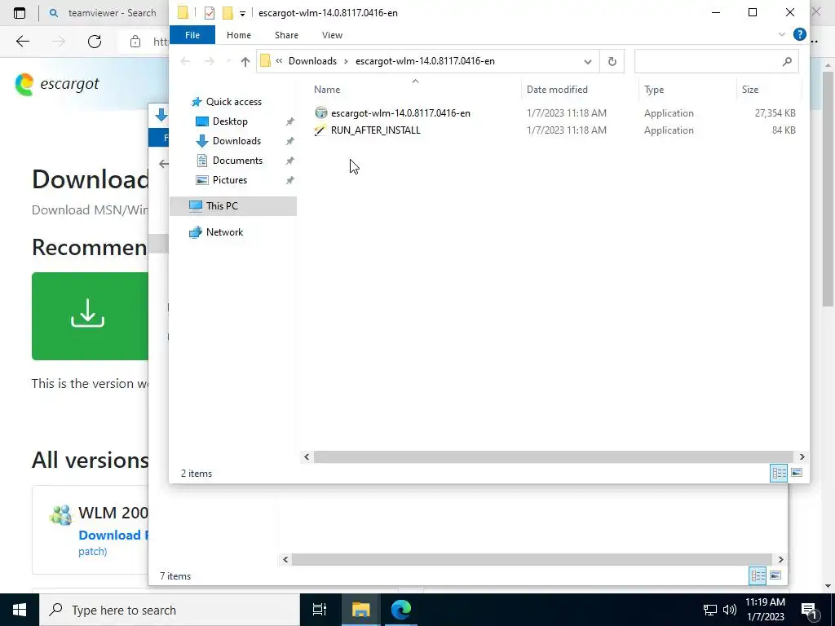Screen dimensions: 835x626
Task: Click network icon in system tray
Action: [x=709, y=610]
